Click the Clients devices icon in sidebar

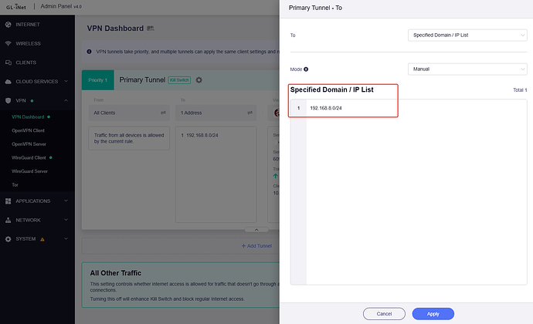pyautogui.click(x=8, y=62)
